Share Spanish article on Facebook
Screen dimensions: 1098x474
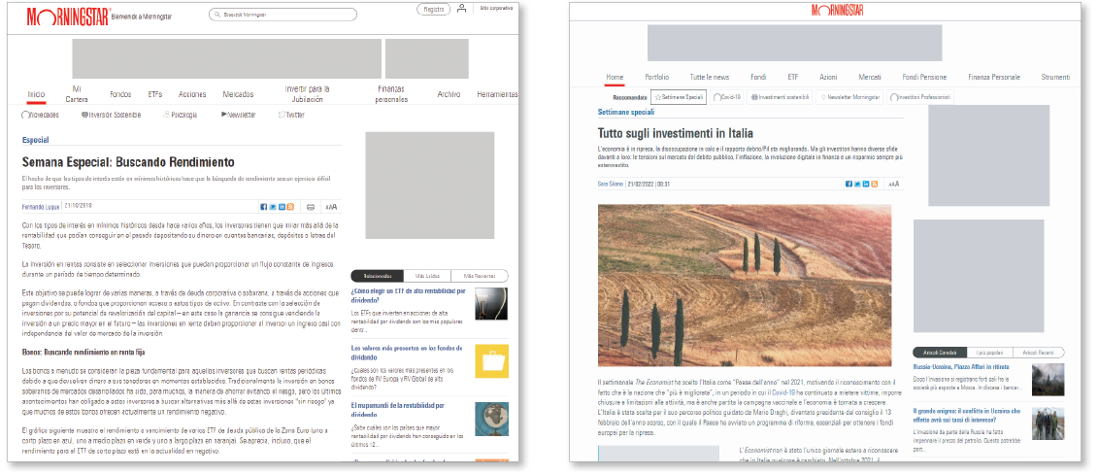click(263, 207)
